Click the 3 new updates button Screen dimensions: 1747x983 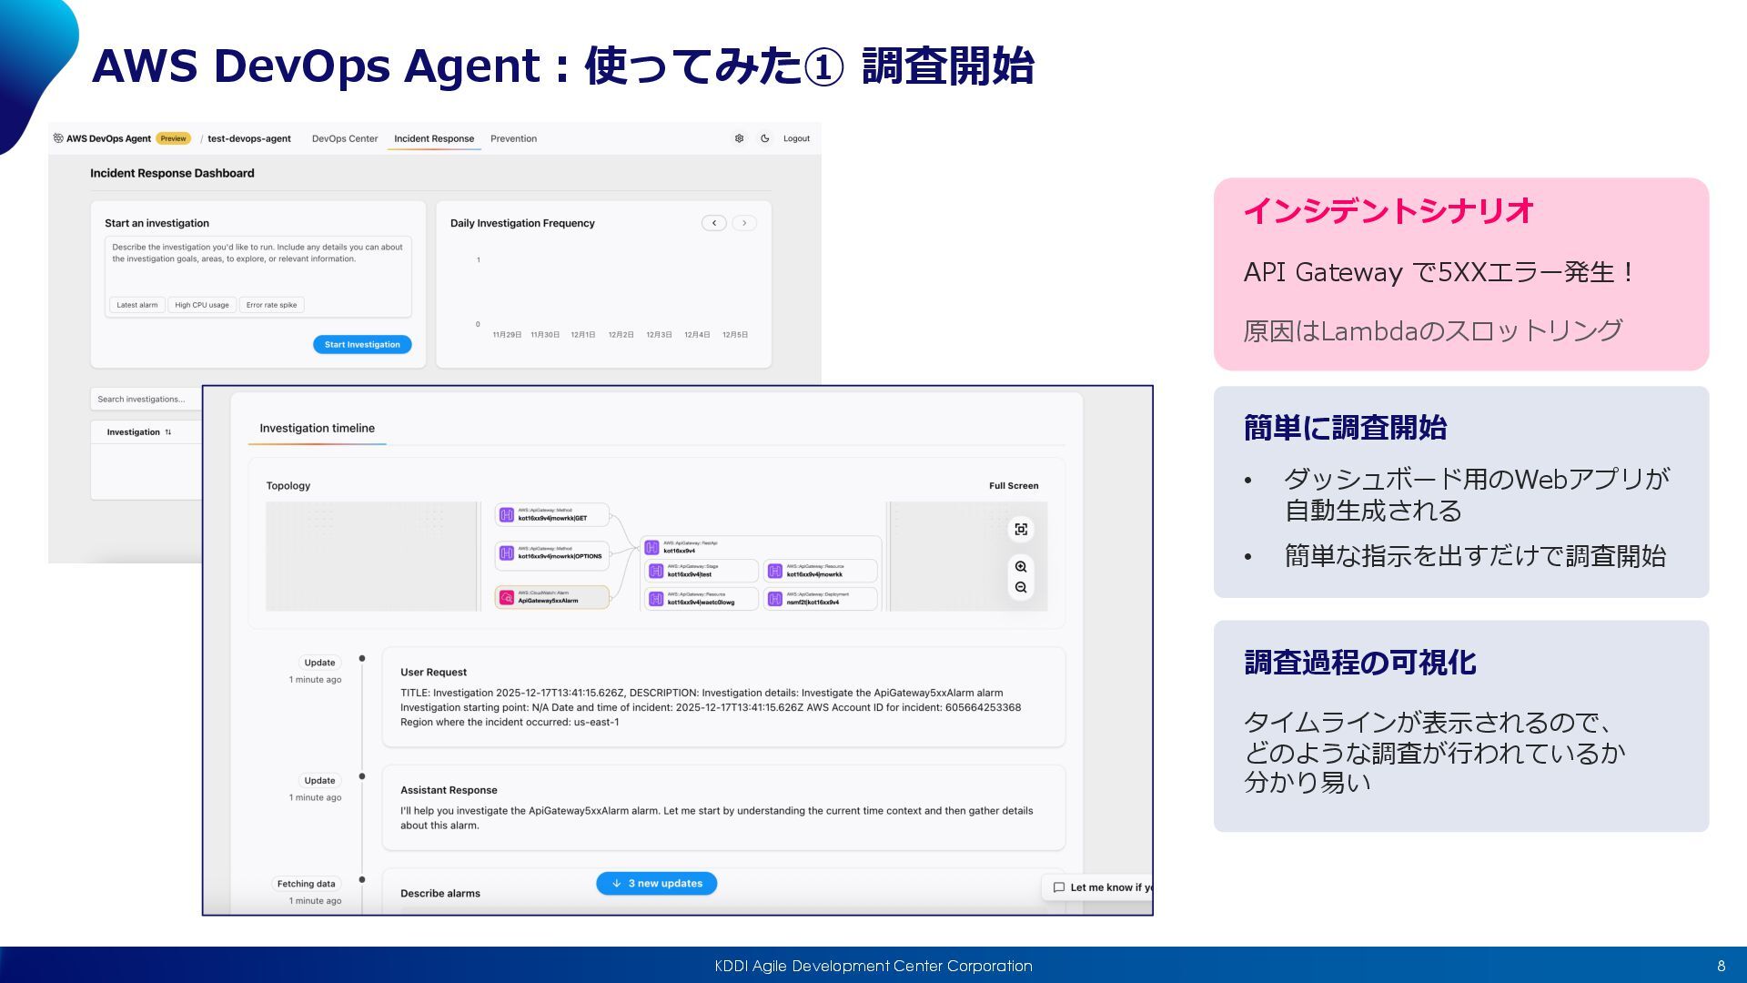[656, 884]
